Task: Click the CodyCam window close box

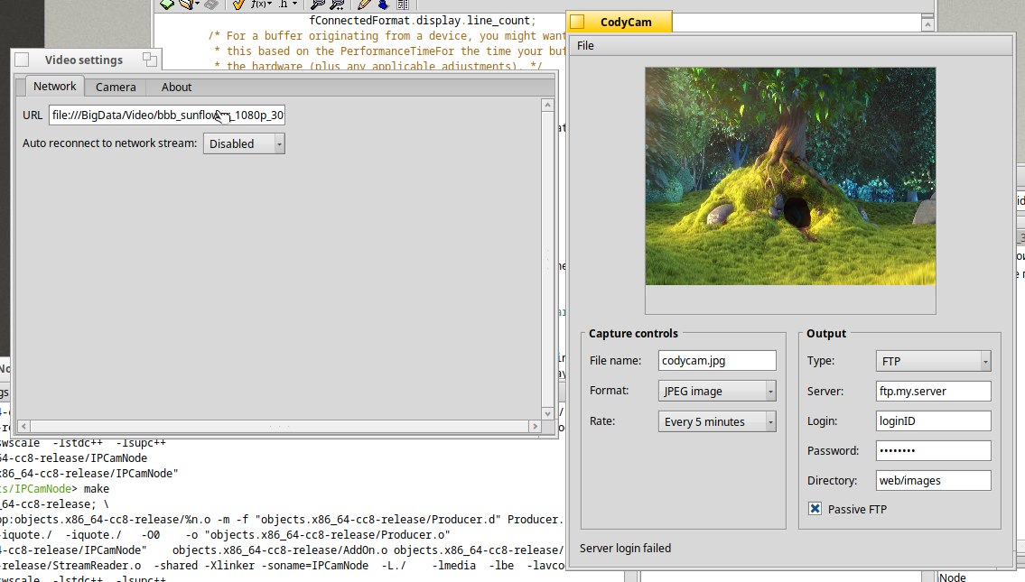Action: (x=577, y=22)
